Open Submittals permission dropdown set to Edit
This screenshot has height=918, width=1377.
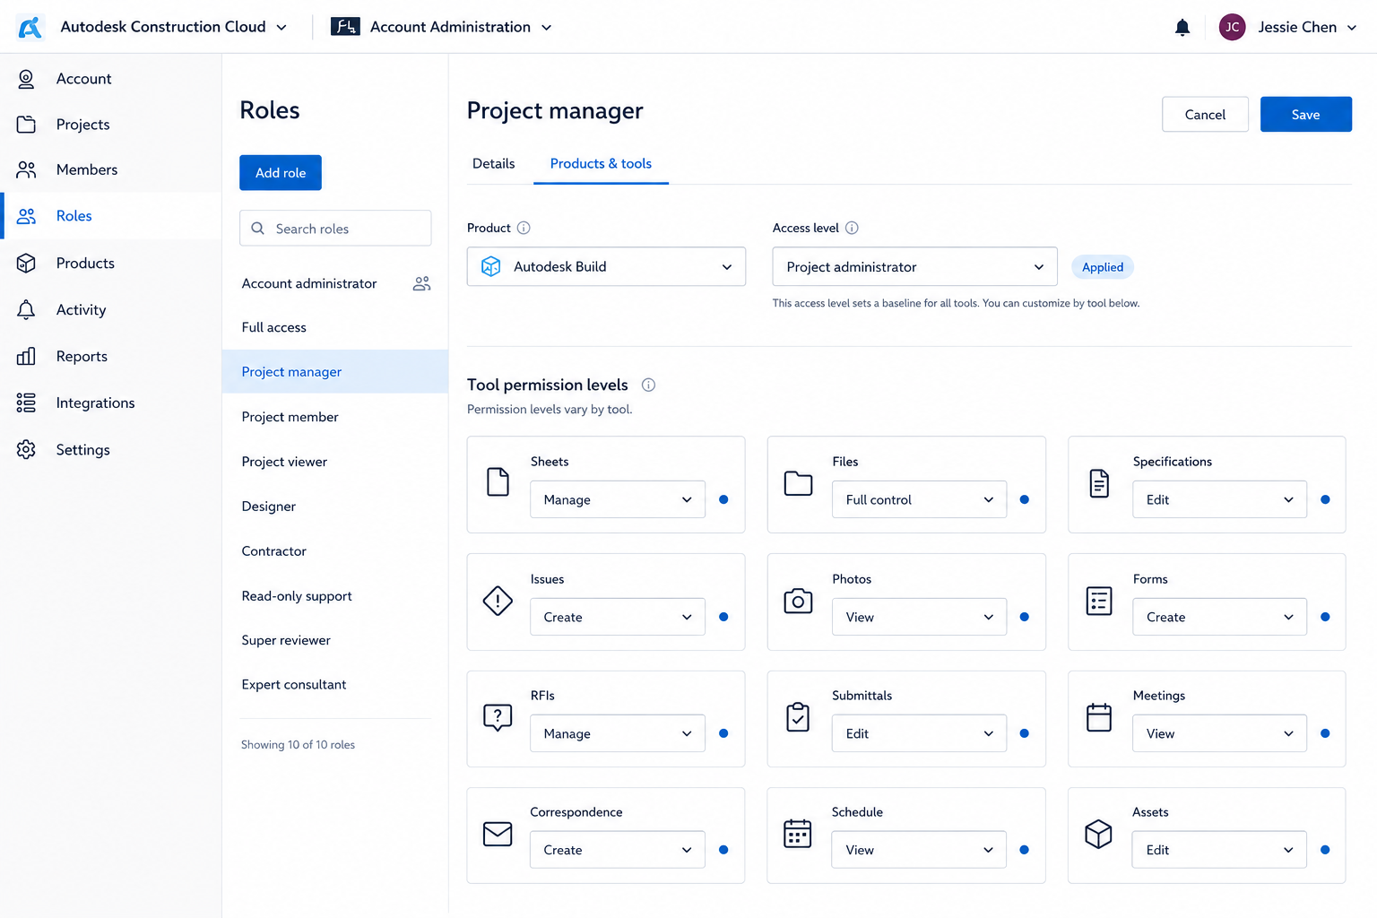(919, 733)
